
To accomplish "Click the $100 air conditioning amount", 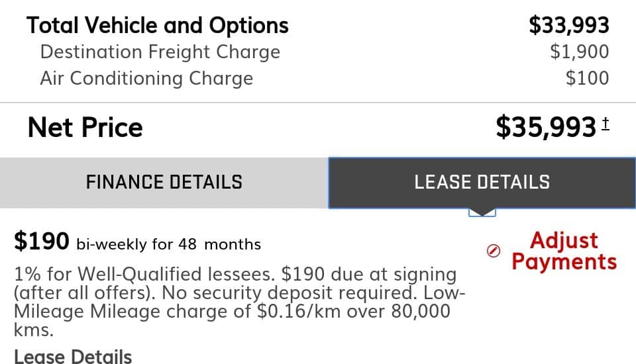I will (588, 78).
